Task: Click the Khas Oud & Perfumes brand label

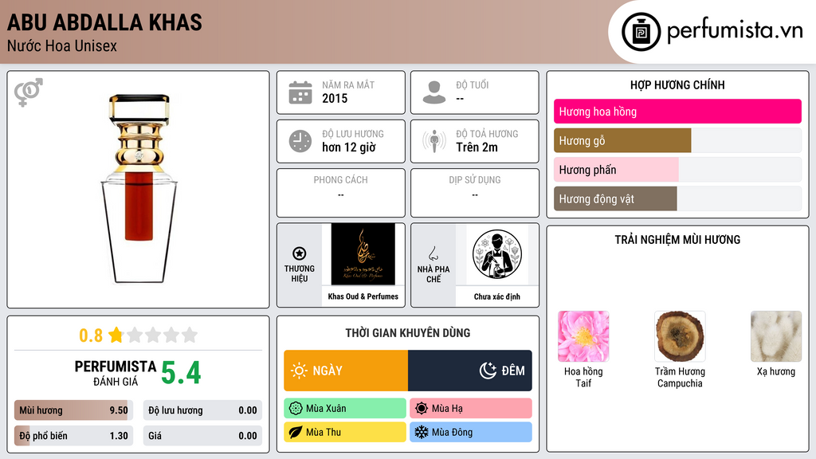Action: pos(363,296)
